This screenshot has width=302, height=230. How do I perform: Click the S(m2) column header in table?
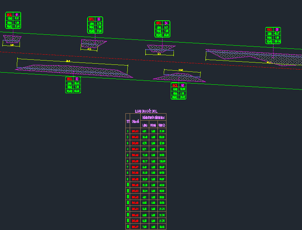click(162, 125)
